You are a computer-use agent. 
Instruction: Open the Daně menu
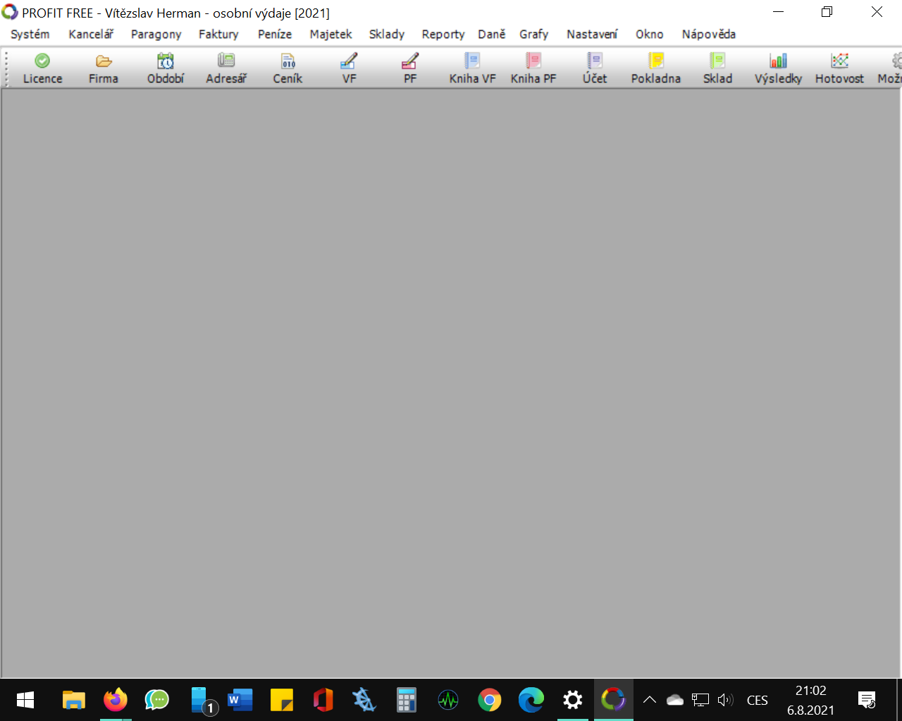[x=492, y=34]
